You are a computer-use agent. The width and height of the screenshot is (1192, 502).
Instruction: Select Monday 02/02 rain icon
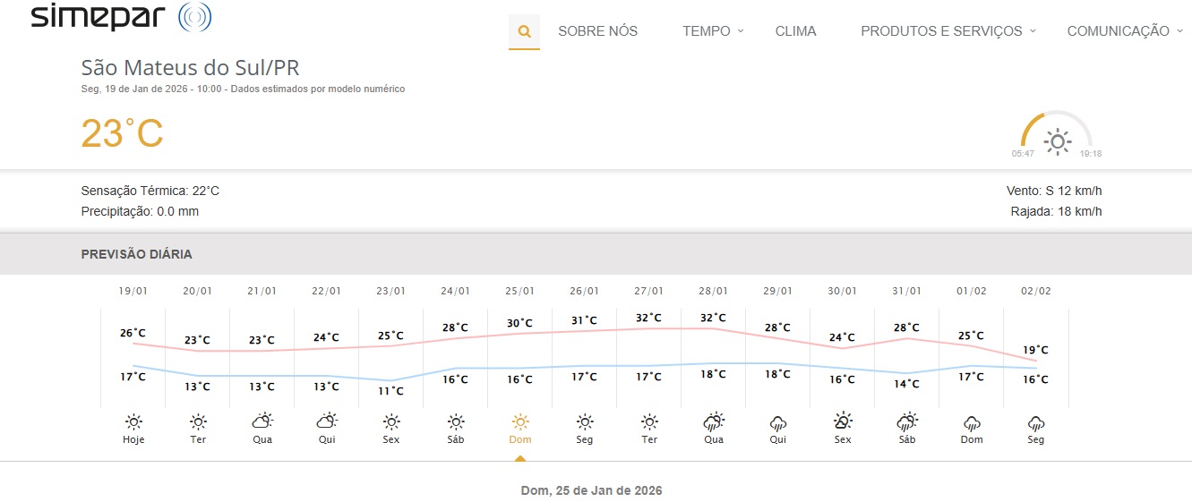pyautogui.click(x=1036, y=421)
